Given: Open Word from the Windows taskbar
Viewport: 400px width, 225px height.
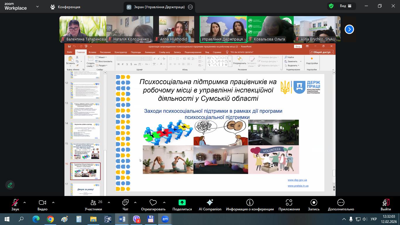Looking at the screenshot, I should (122, 219).
